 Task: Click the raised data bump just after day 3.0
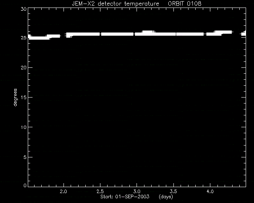pyautogui.click(x=148, y=32)
